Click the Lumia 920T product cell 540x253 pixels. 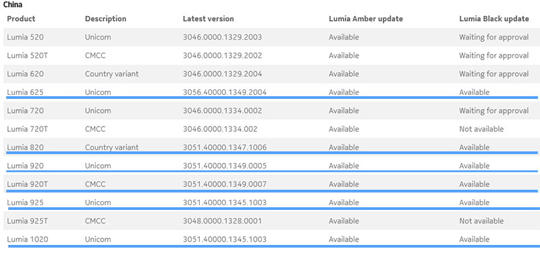tap(28, 184)
